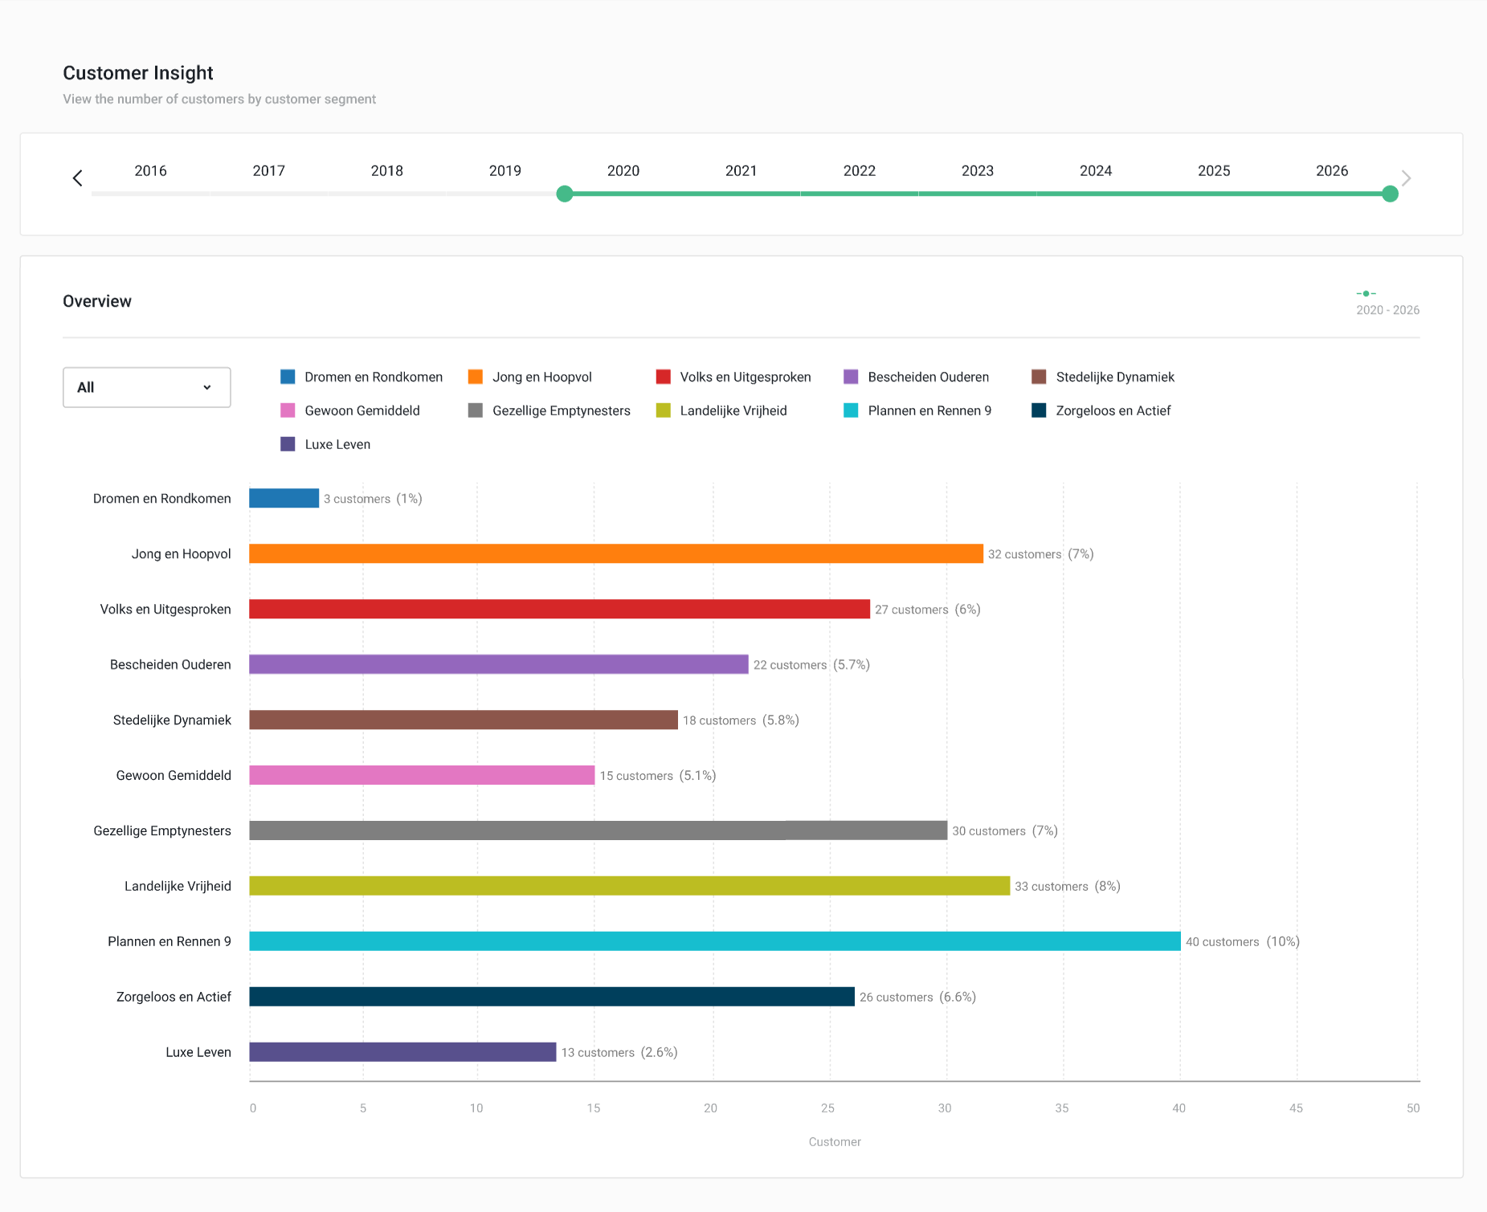The height and width of the screenshot is (1212, 1487).
Task: Click the Stedelijke Dynamiek legend icon
Action: (1039, 377)
